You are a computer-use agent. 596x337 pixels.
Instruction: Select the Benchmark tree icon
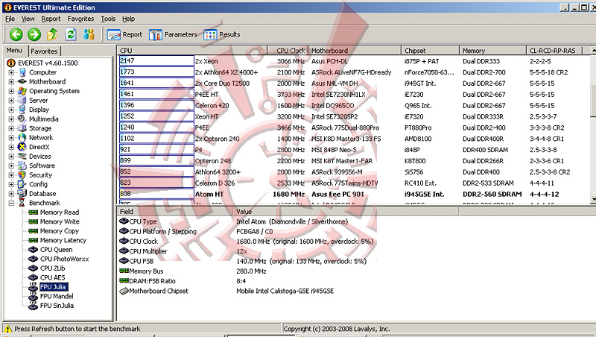click(x=22, y=203)
